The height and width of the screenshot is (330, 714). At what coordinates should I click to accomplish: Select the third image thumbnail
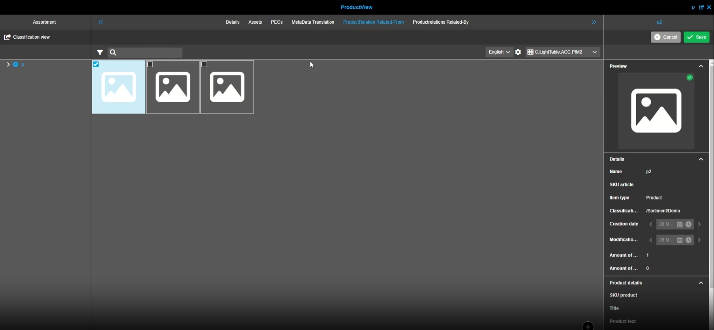pos(227,87)
